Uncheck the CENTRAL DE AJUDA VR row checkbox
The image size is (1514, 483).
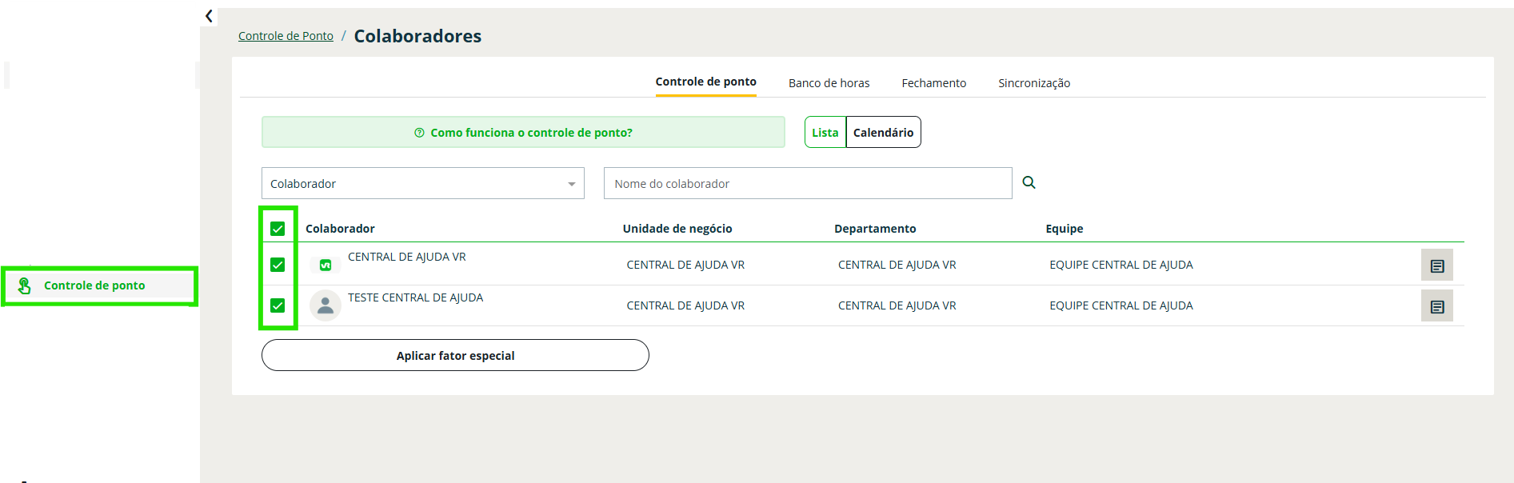(278, 265)
